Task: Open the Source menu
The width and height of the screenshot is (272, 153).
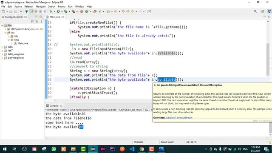Action: pos(18,6)
